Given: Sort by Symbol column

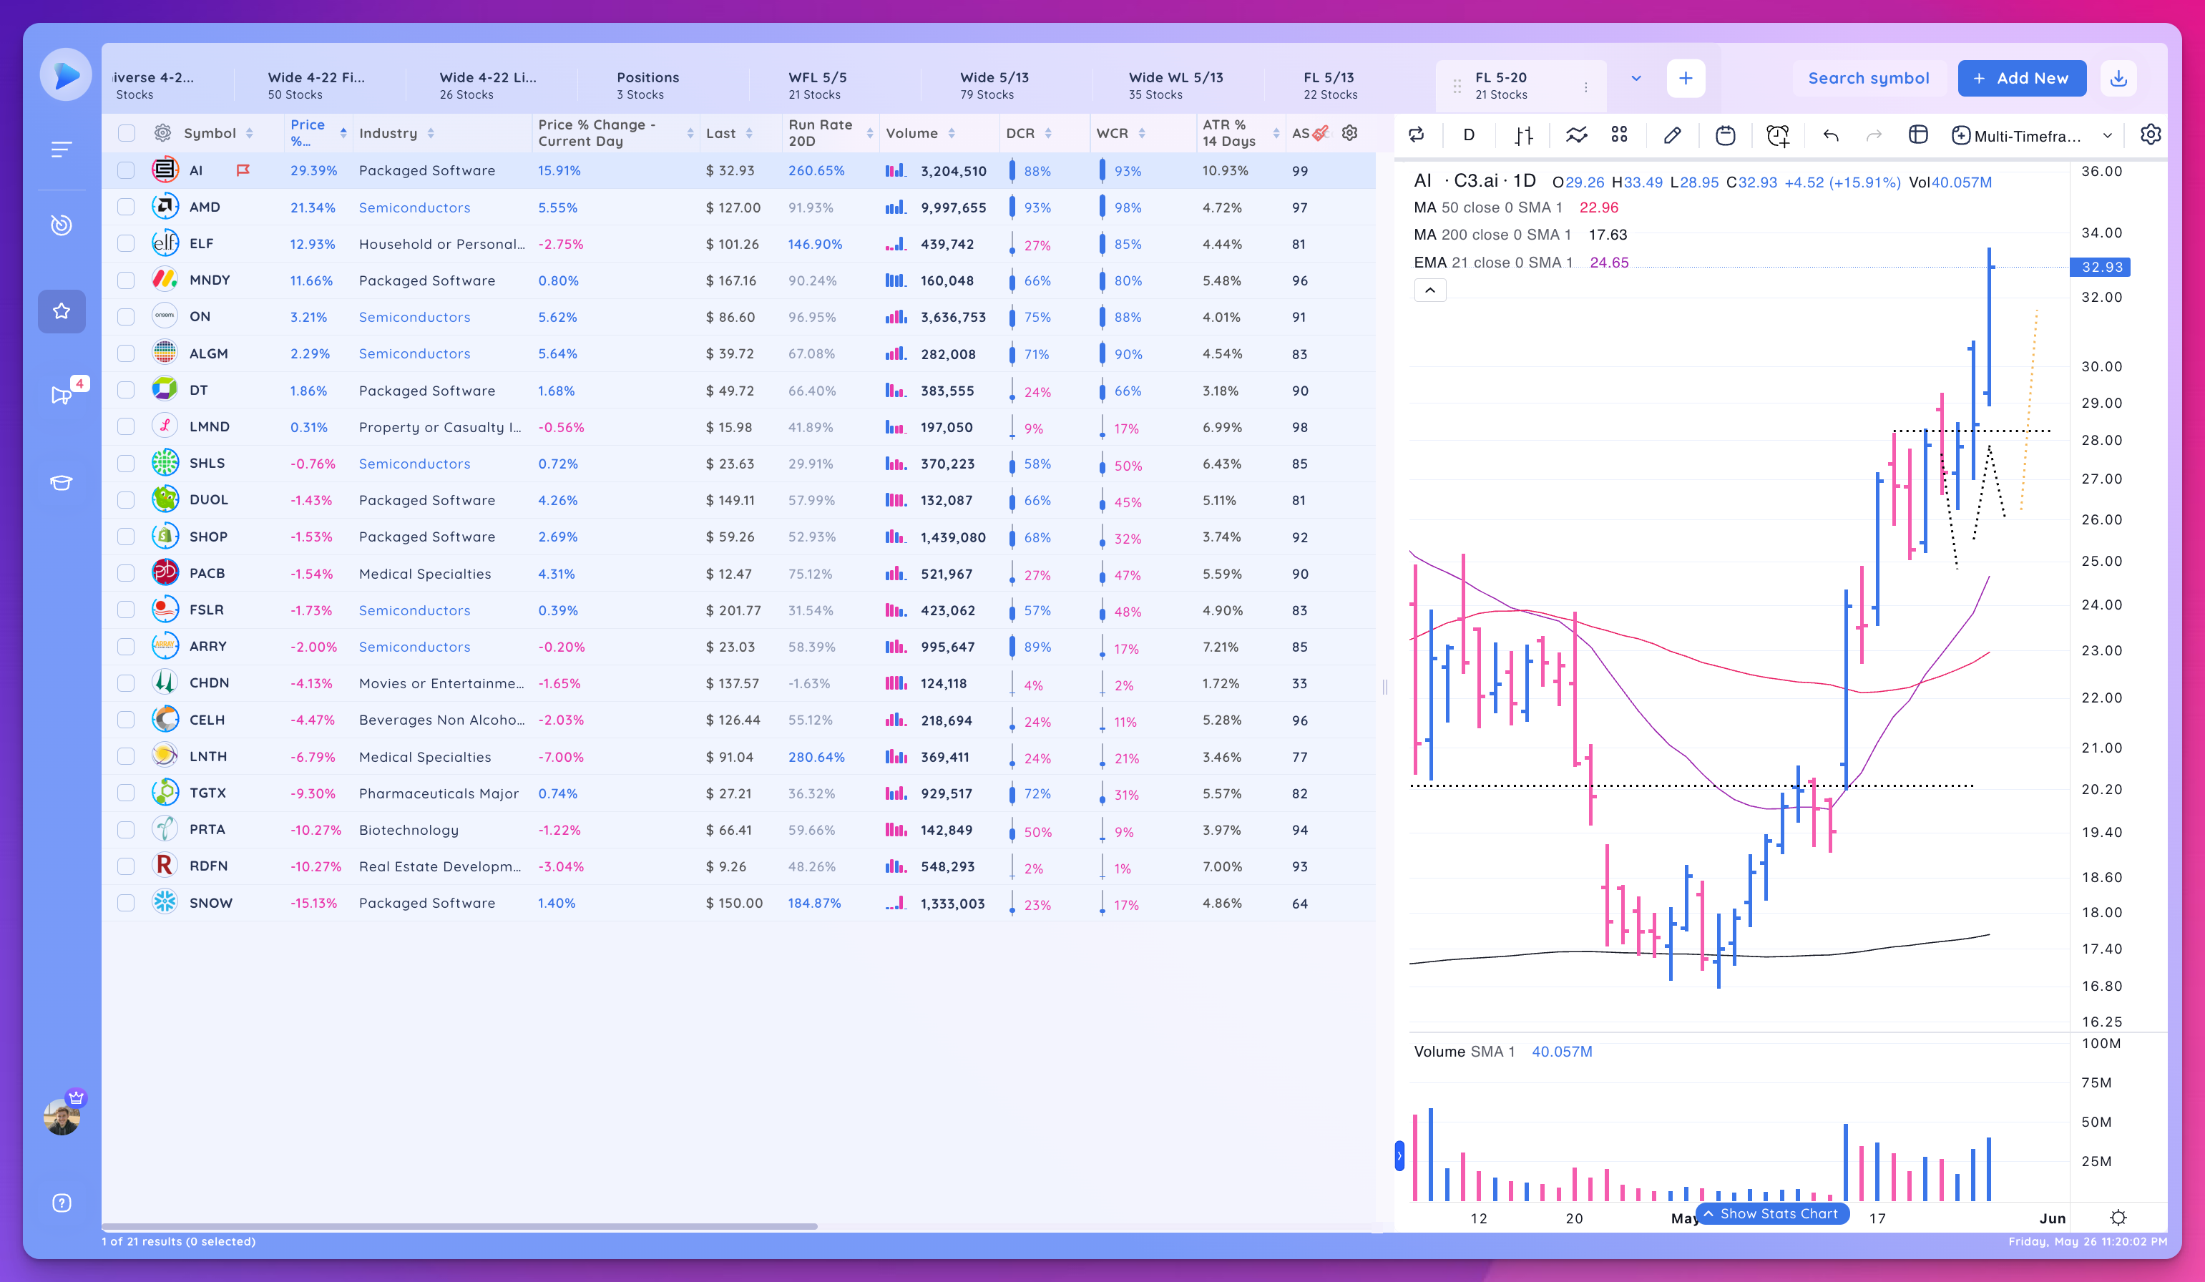Looking at the screenshot, I should [250, 133].
